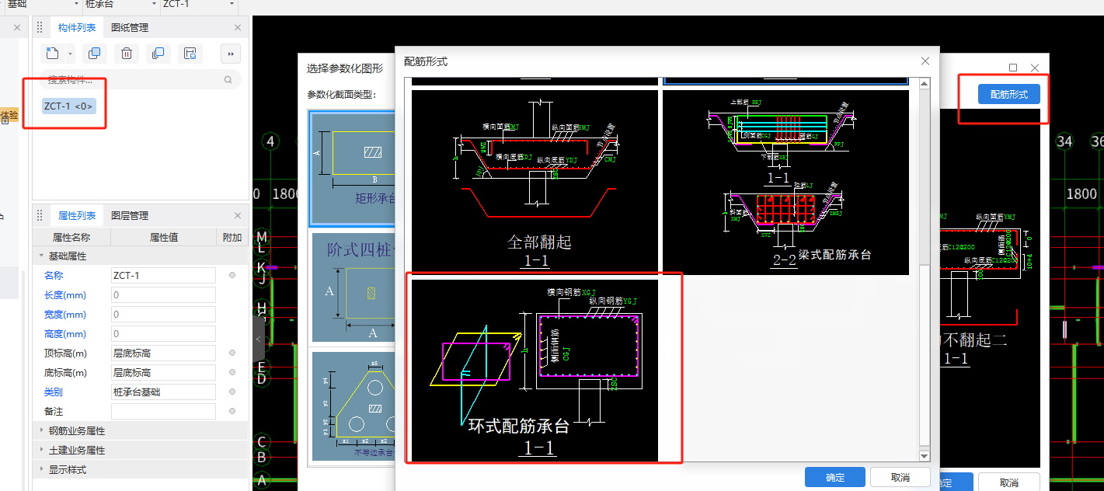Maximize the 选择参数化图形 dialog

tap(1013, 68)
